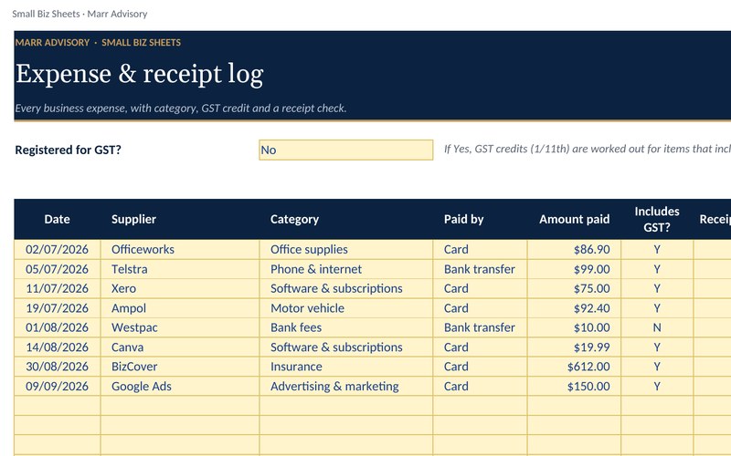Screen dimensions: 731x456
Task: Click the Registered for GST? label
Action: pos(68,150)
